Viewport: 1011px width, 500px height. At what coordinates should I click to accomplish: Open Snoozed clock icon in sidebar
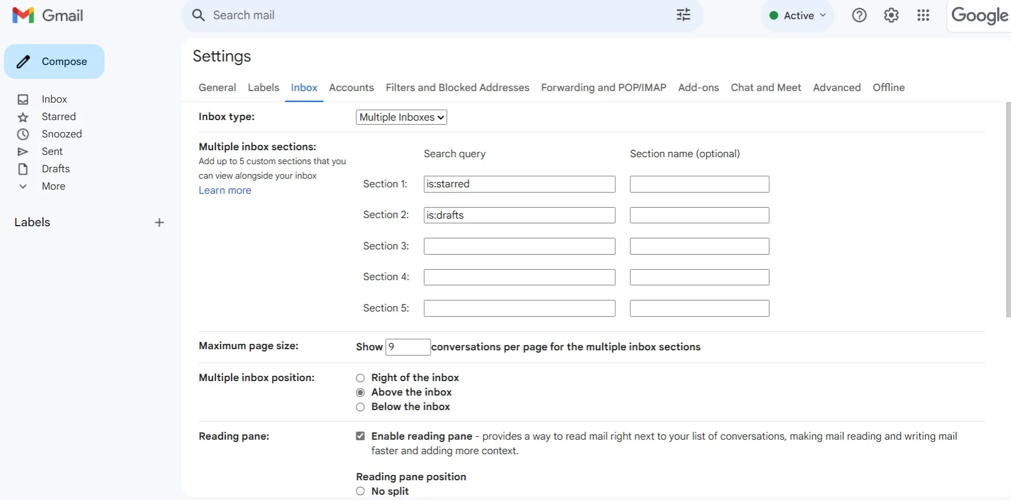pos(23,135)
